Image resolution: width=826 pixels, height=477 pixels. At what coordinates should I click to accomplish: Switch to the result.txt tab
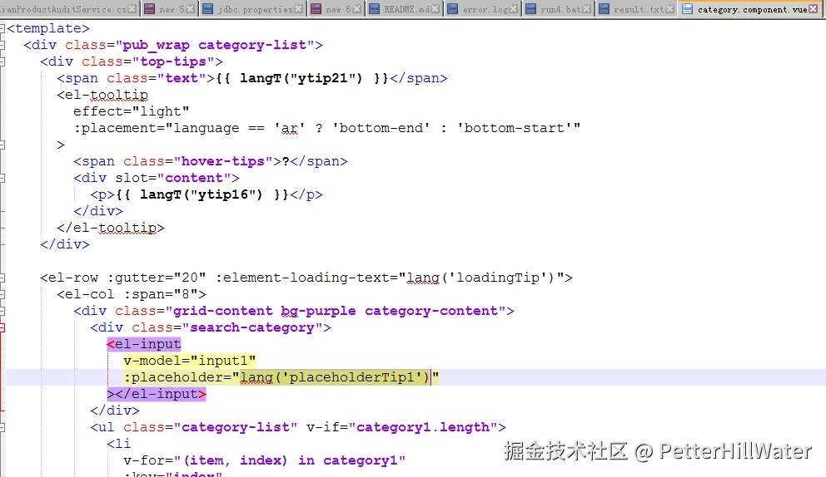tap(636, 9)
